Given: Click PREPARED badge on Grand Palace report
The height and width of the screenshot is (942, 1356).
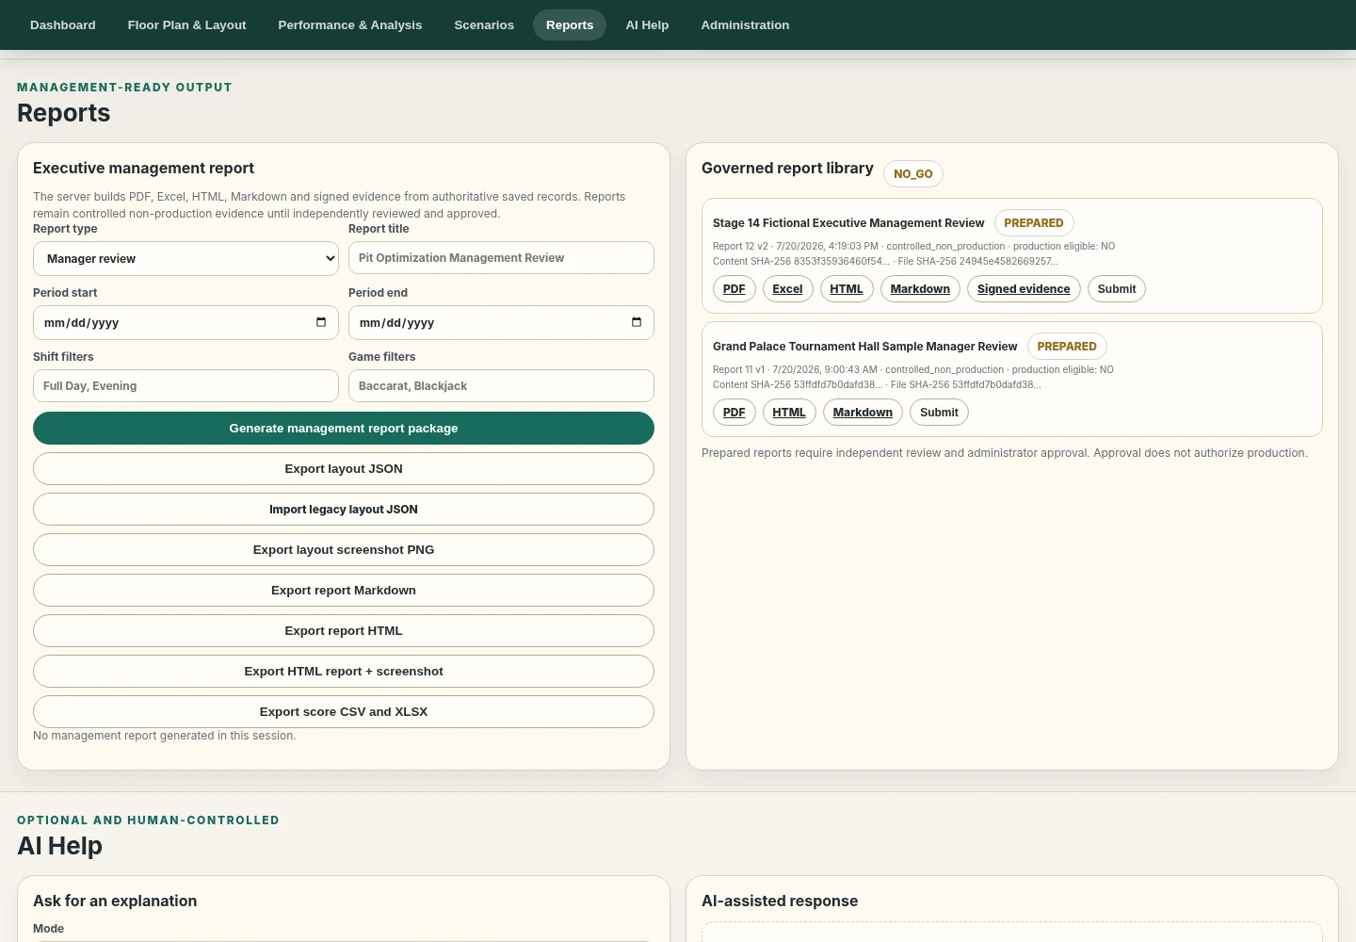Looking at the screenshot, I should (x=1067, y=347).
